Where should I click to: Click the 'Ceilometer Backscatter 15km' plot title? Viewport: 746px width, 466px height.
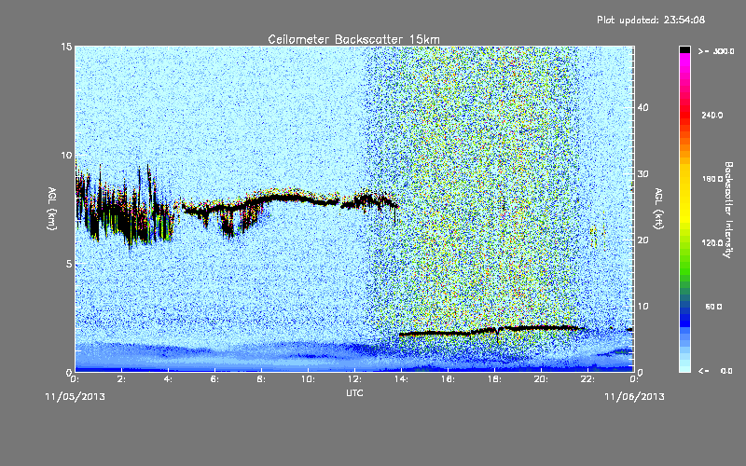[x=353, y=39]
